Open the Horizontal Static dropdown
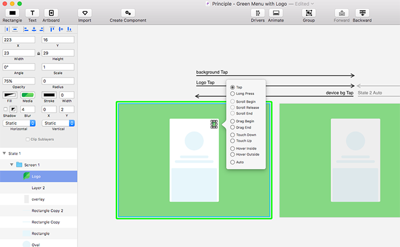 tap(19, 123)
